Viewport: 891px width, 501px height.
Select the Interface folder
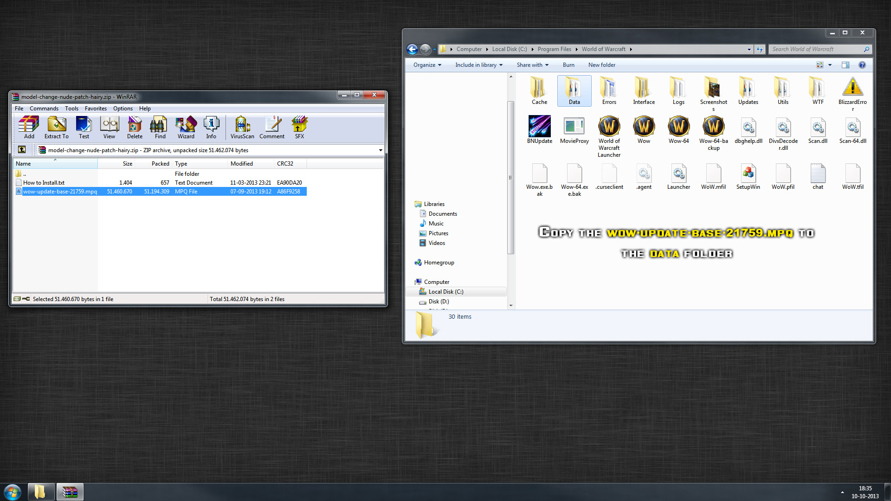click(644, 91)
